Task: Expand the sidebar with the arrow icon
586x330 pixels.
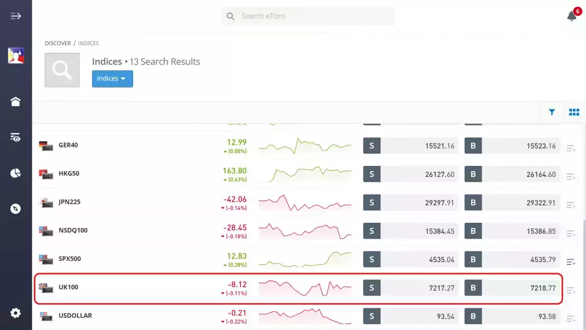Action: (16, 16)
